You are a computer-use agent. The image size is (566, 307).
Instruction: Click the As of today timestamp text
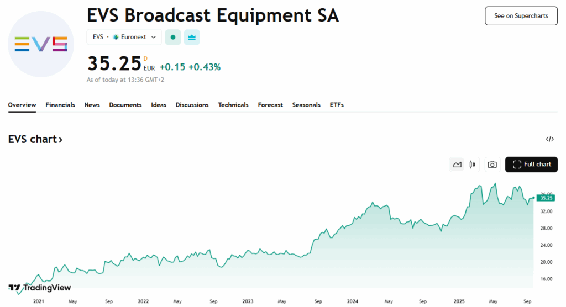click(125, 80)
